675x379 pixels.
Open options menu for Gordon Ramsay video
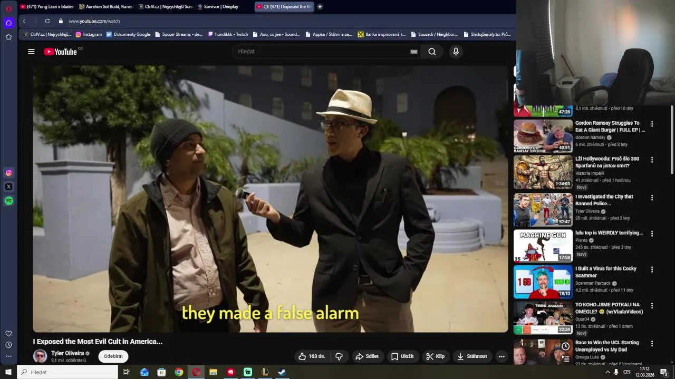pos(652,124)
